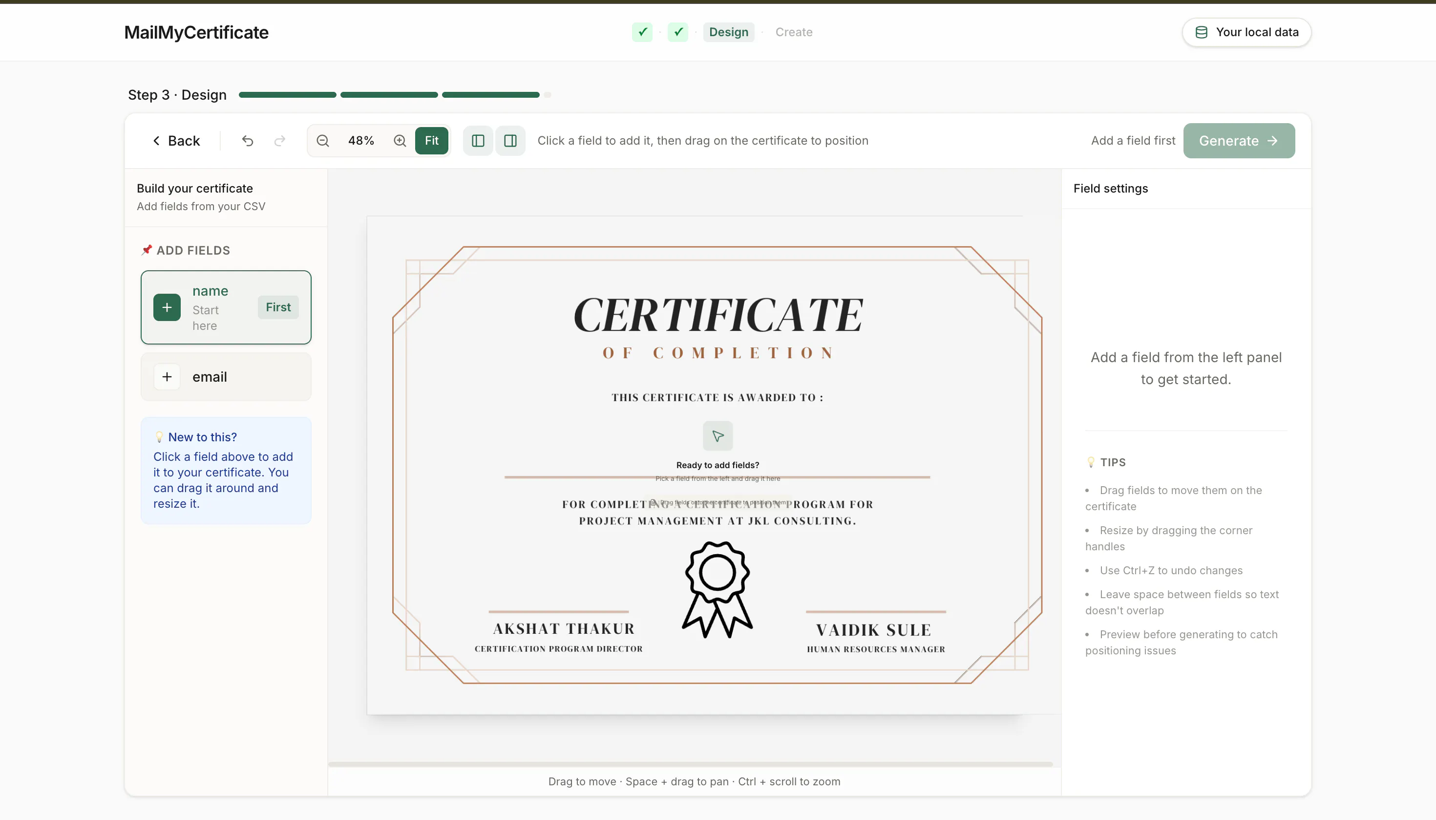Click the database icon in Your local data
1436x820 pixels.
1201,32
